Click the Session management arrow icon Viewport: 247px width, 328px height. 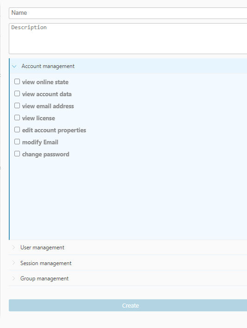point(13,263)
